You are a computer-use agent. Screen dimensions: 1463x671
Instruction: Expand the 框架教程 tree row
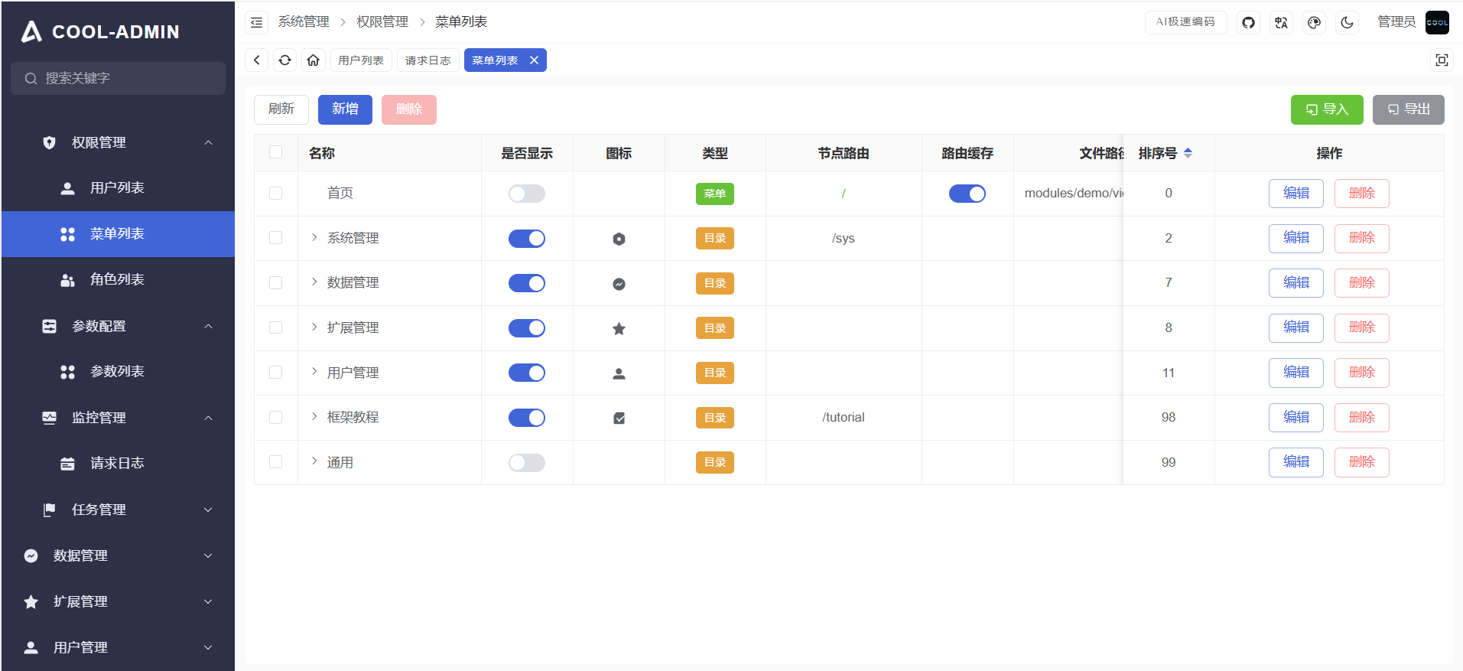314,417
